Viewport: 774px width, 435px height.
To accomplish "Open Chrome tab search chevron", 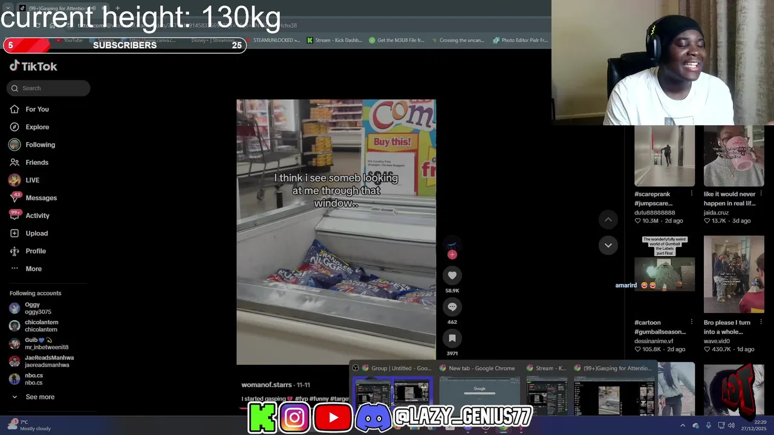I will (x=8, y=8).
